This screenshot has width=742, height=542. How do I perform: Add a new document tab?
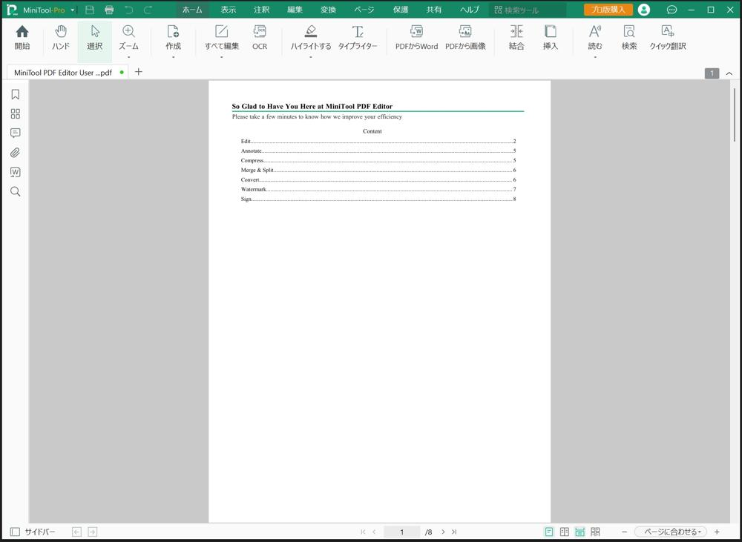138,72
